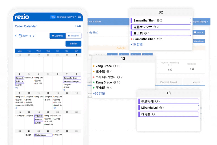Set order status to Confirmed
This screenshot has width=217, height=145.
[136, 55]
